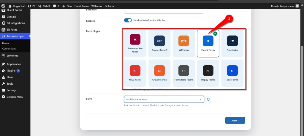Open Users in the sidebar
This screenshot has width=304, height=136.
(15, 77)
